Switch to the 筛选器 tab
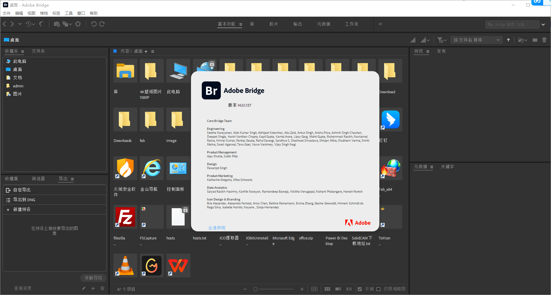This screenshot has width=551, height=295. [38, 179]
